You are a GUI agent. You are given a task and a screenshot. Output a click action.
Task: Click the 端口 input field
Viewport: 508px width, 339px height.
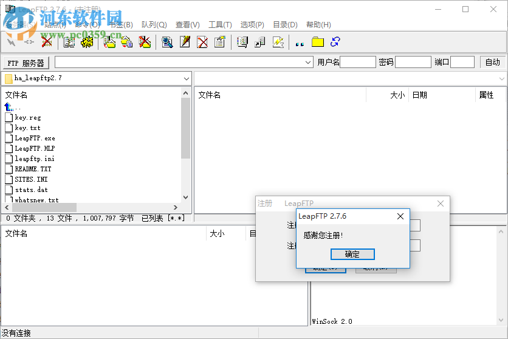click(462, 62)
